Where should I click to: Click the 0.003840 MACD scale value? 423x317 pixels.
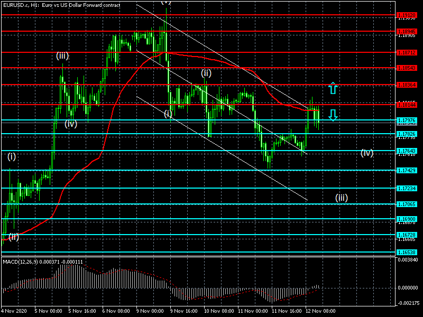(408, 260)
